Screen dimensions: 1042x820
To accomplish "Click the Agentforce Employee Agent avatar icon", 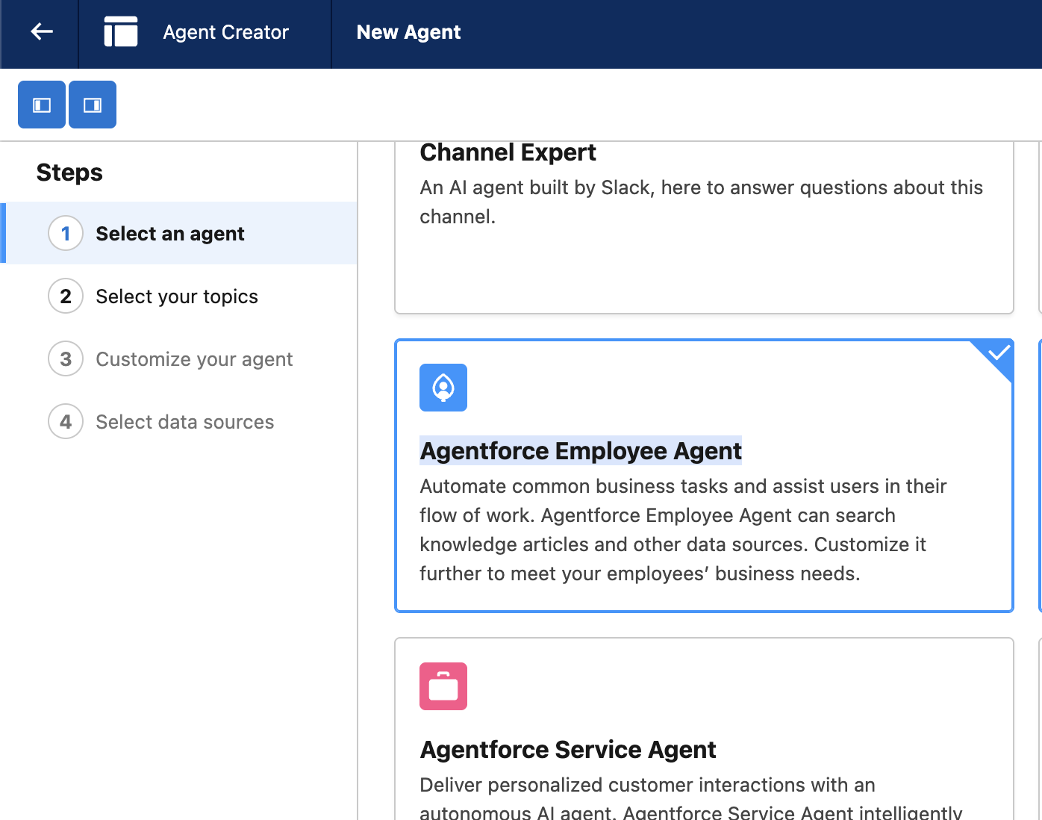I will pyautogui.click(x=443, y=388).
